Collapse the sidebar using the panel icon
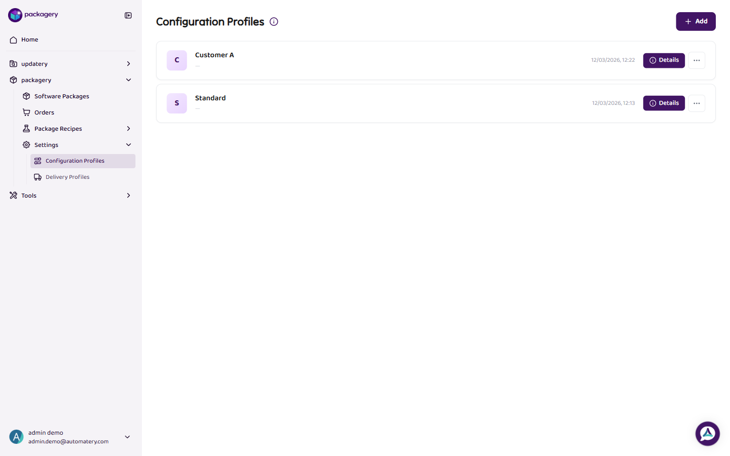This screenshot has height=456, width=730. pos(128,15)
